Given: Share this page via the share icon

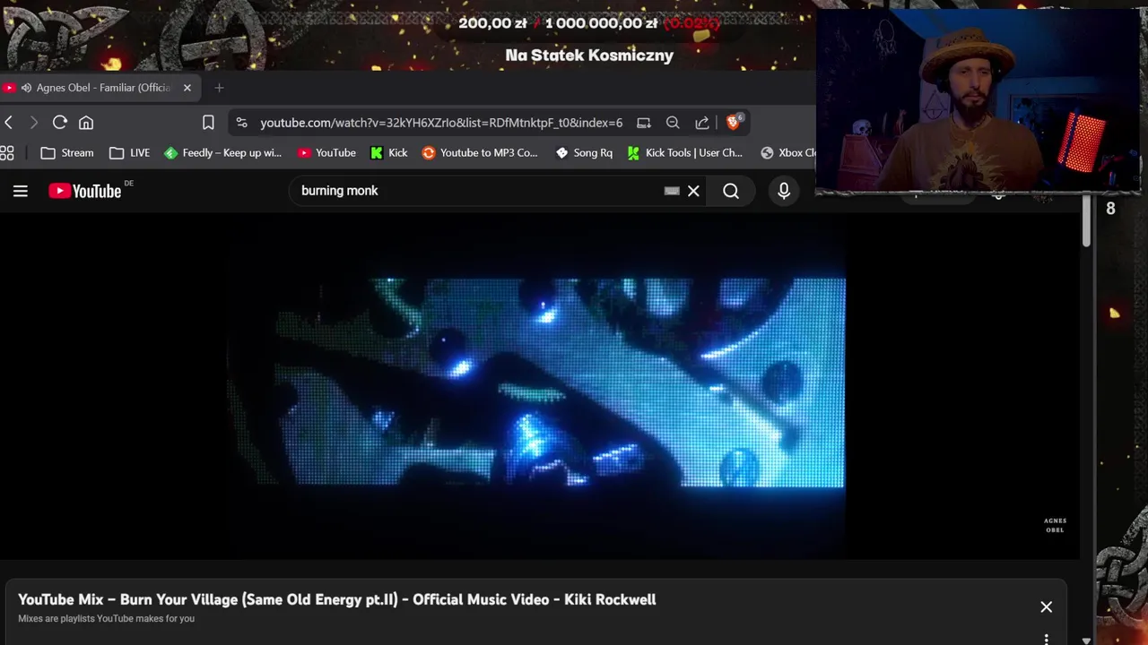Looking at the screenshot, I should pos(702,123).
